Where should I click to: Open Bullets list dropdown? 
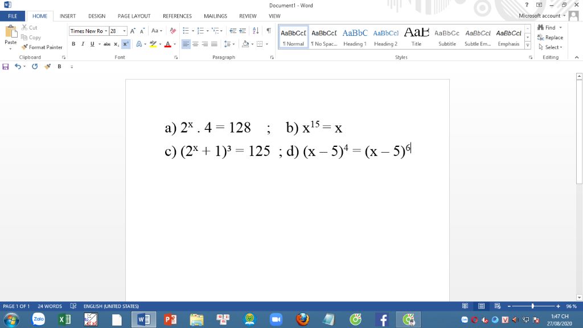(x=193, y=31)
